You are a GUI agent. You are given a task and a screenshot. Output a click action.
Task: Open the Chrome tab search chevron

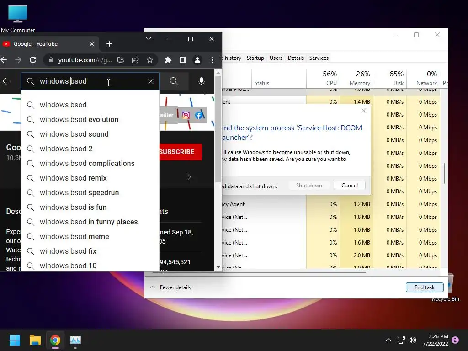click(x=149, y=39)
